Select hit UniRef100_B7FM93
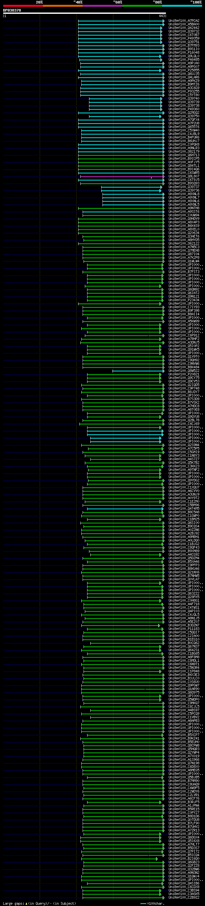Image resolution: width=205 pixels, height=906 pixels. click(184, 46)
